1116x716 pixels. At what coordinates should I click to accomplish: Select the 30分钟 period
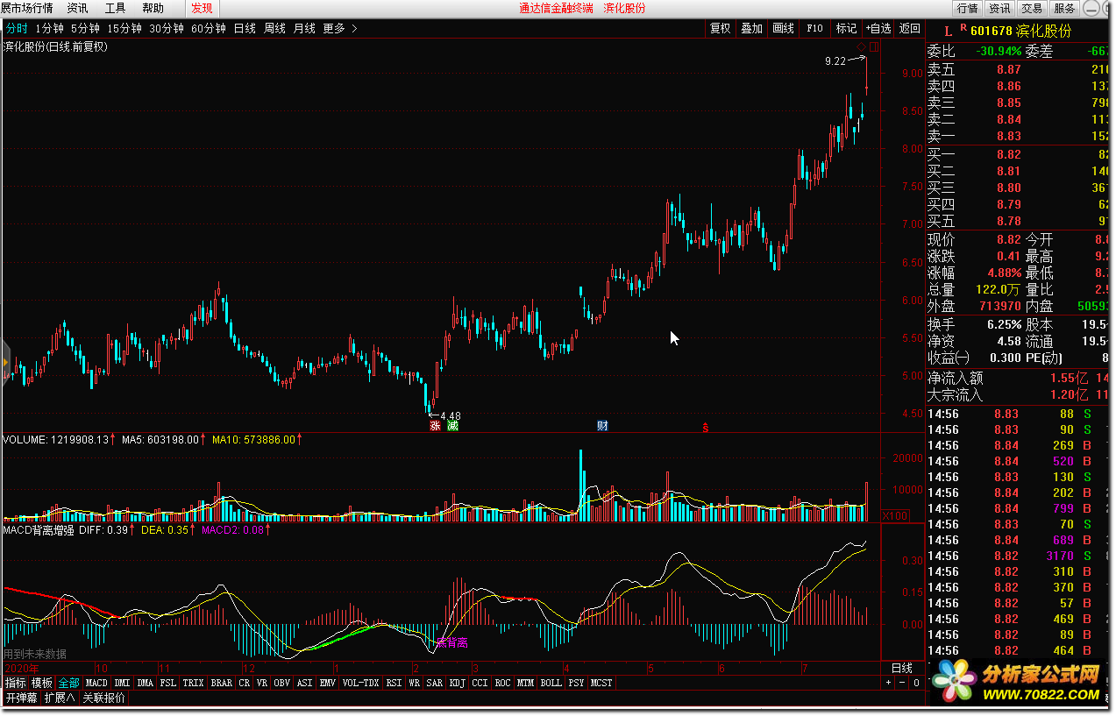pyautogui.click(x=166, y=28)
